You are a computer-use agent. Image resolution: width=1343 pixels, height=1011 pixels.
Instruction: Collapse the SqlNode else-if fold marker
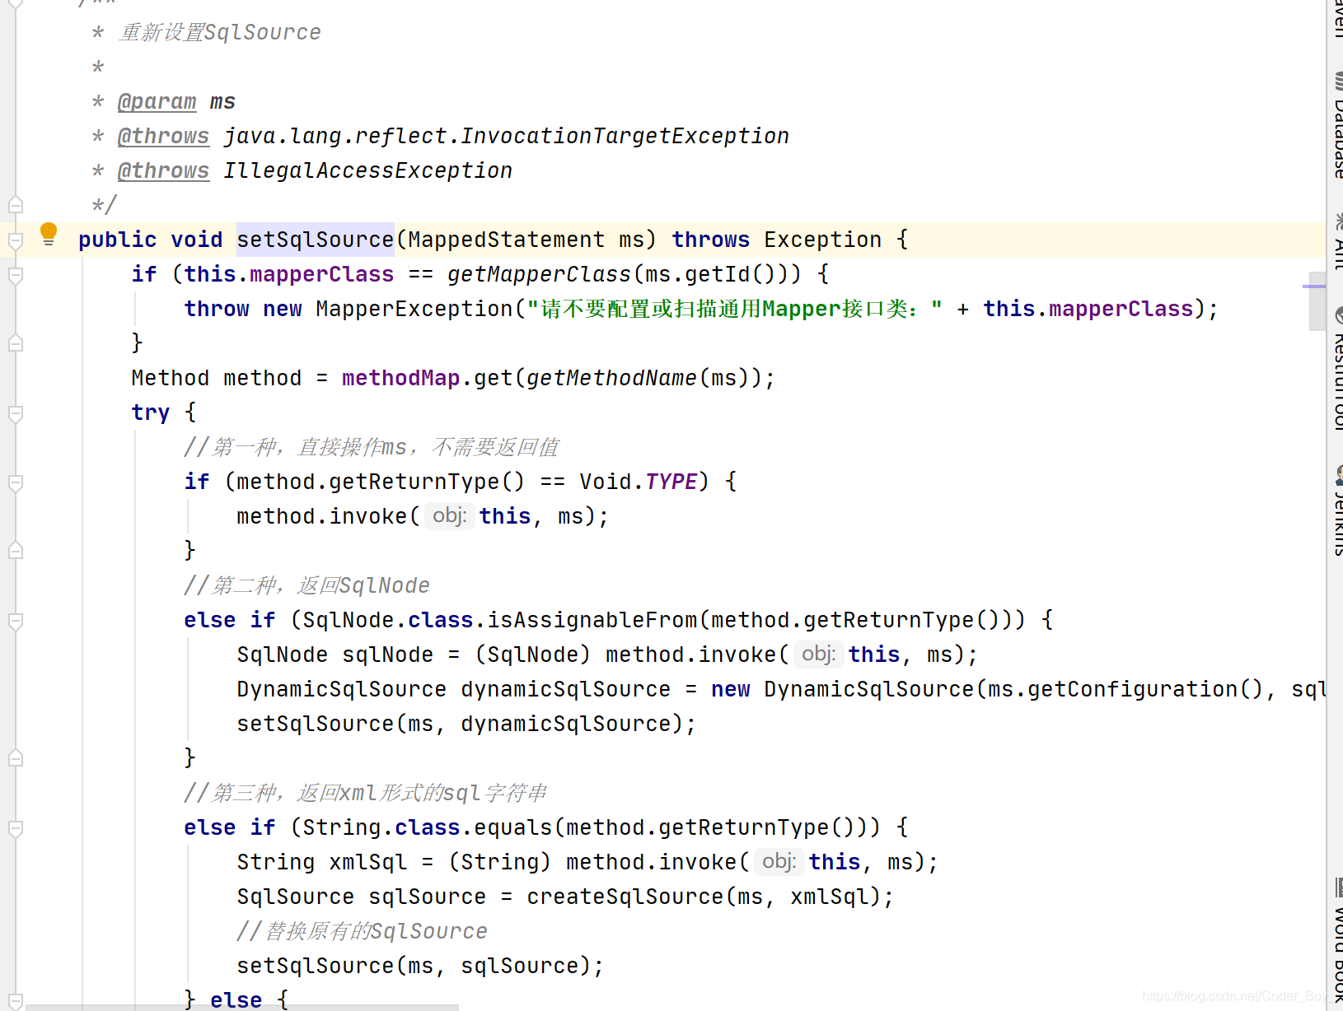pyautogui.click(x=15, y=620)
